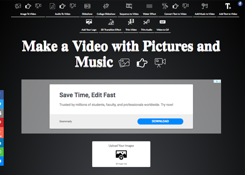Click the thumbs-up icon in the heading
The image size is (245, 175).
[142, 63]
